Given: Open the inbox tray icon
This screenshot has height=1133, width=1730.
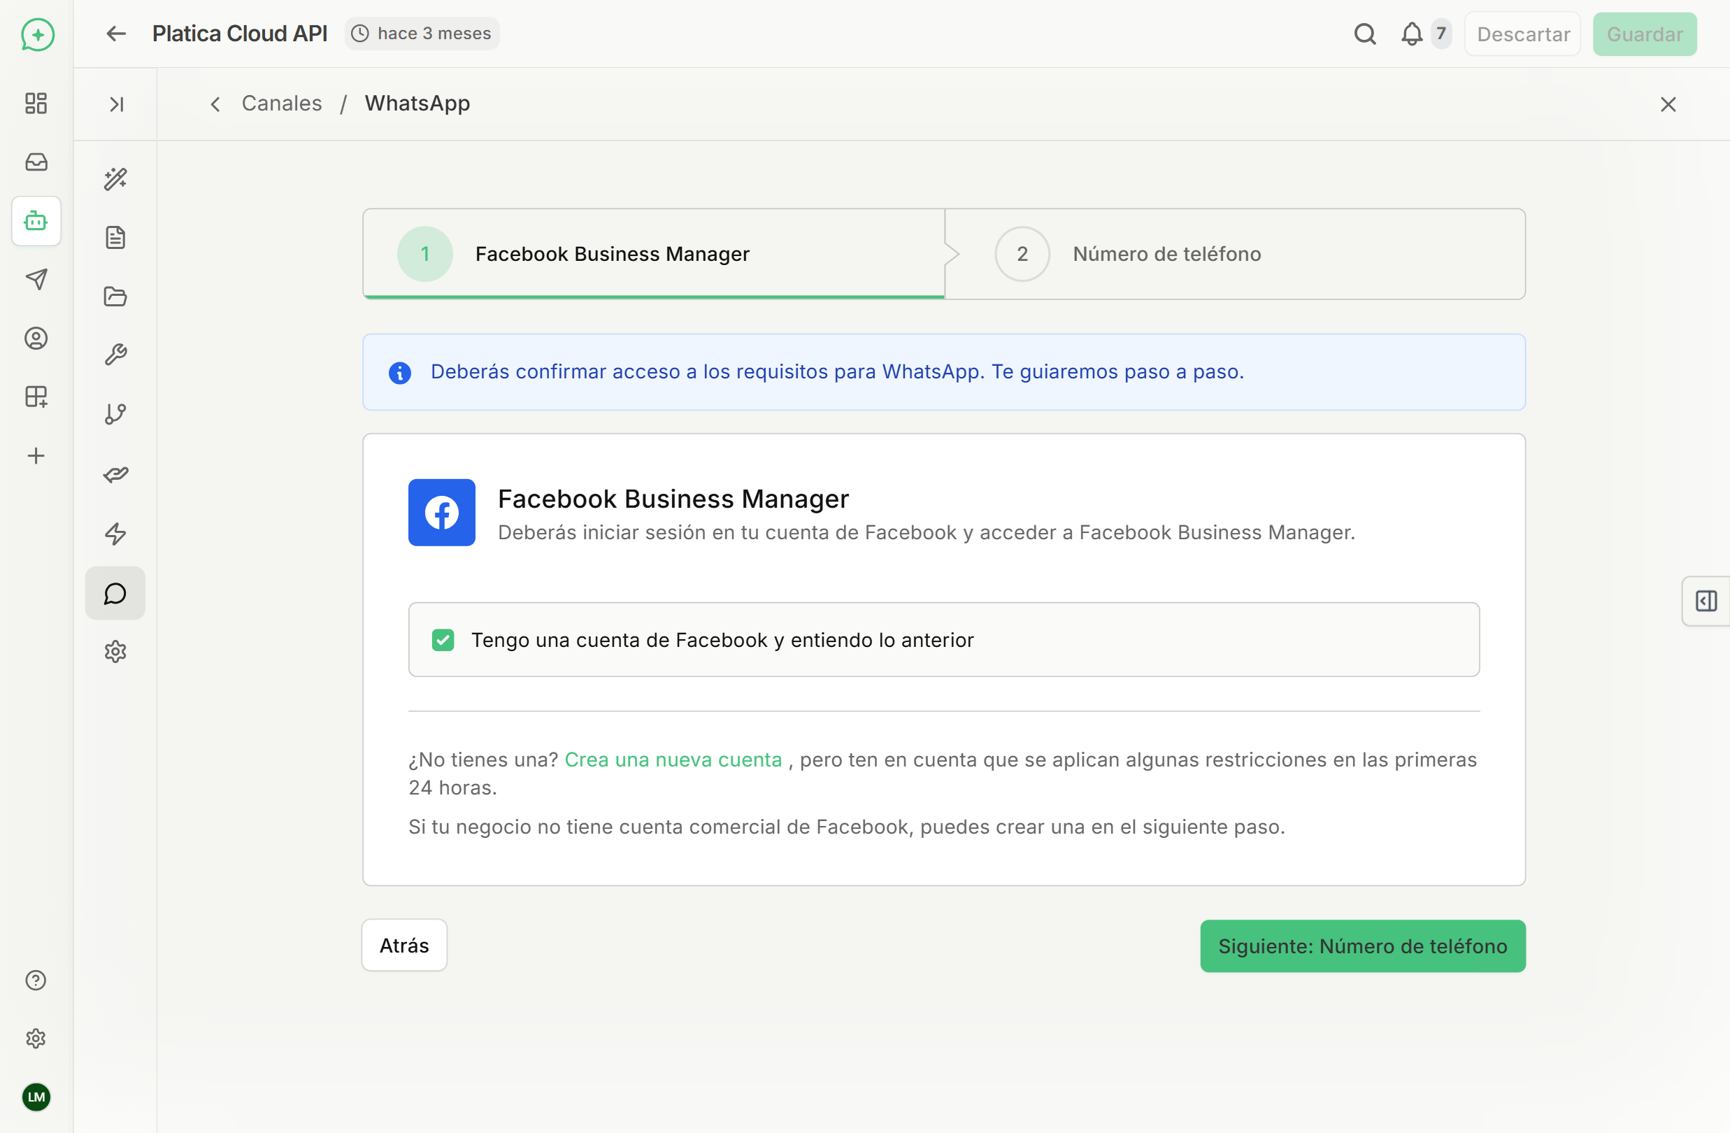Looking at the screenshot, I should coord(36,162).
